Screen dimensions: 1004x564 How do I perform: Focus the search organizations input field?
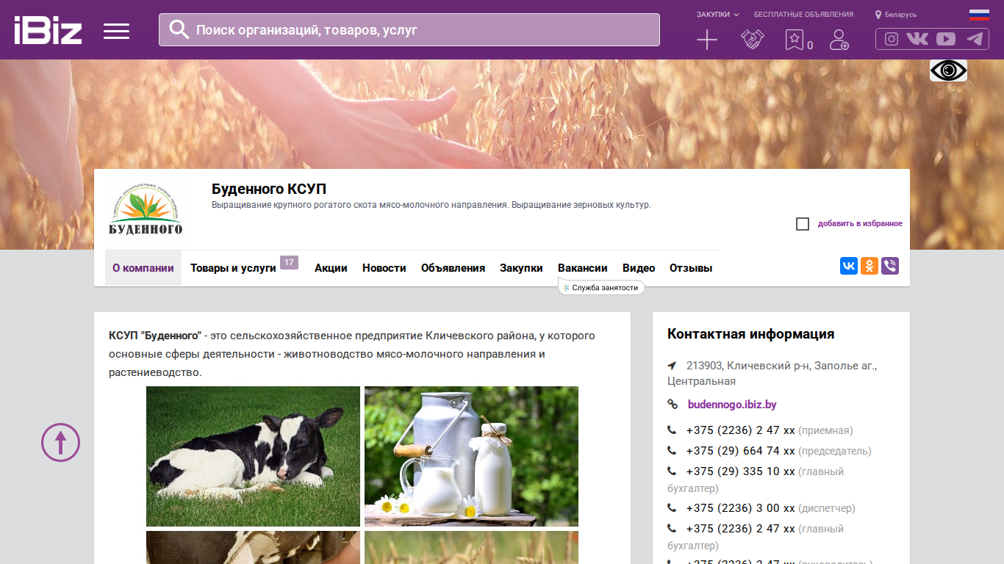[409, 30]
